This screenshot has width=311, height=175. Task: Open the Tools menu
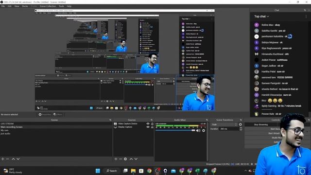[x=61, y=6]
